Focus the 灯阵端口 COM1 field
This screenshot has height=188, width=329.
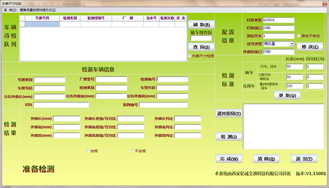[x=278, y=28]
